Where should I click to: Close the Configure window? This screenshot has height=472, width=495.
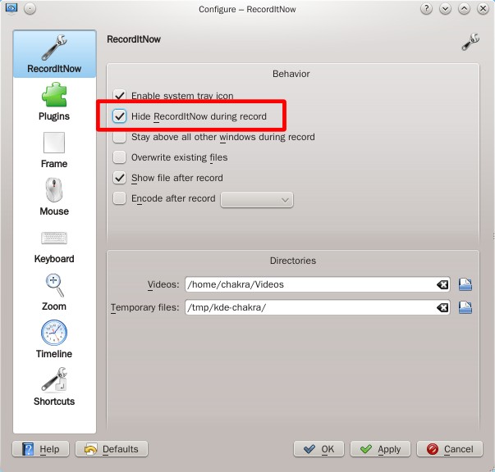pyautogui.click(x=483, y=9)
